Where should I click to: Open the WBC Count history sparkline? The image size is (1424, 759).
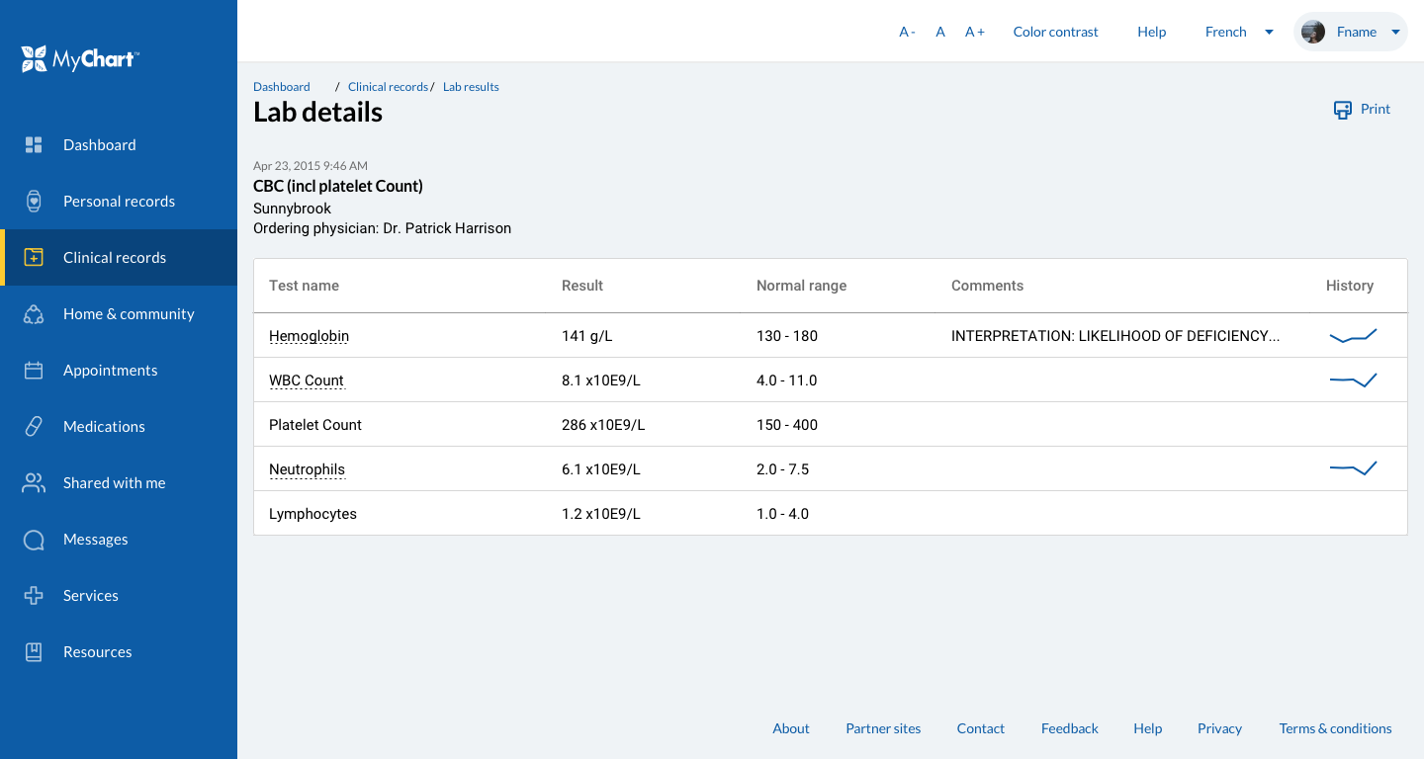point(1353,379)
